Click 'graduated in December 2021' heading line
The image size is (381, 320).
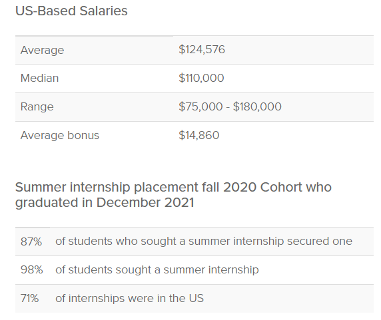point(105,202)
